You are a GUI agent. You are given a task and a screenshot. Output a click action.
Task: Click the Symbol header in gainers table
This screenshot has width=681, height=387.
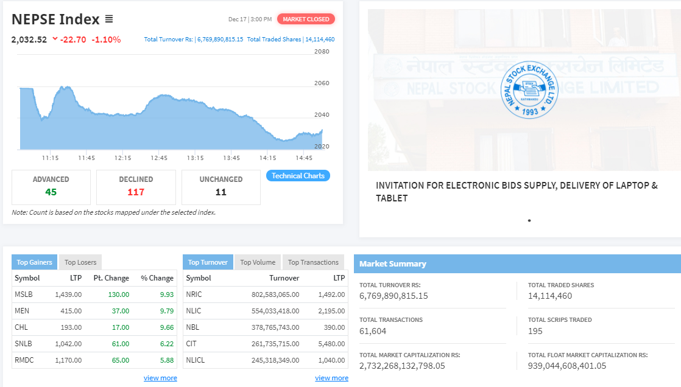[27, 278]
